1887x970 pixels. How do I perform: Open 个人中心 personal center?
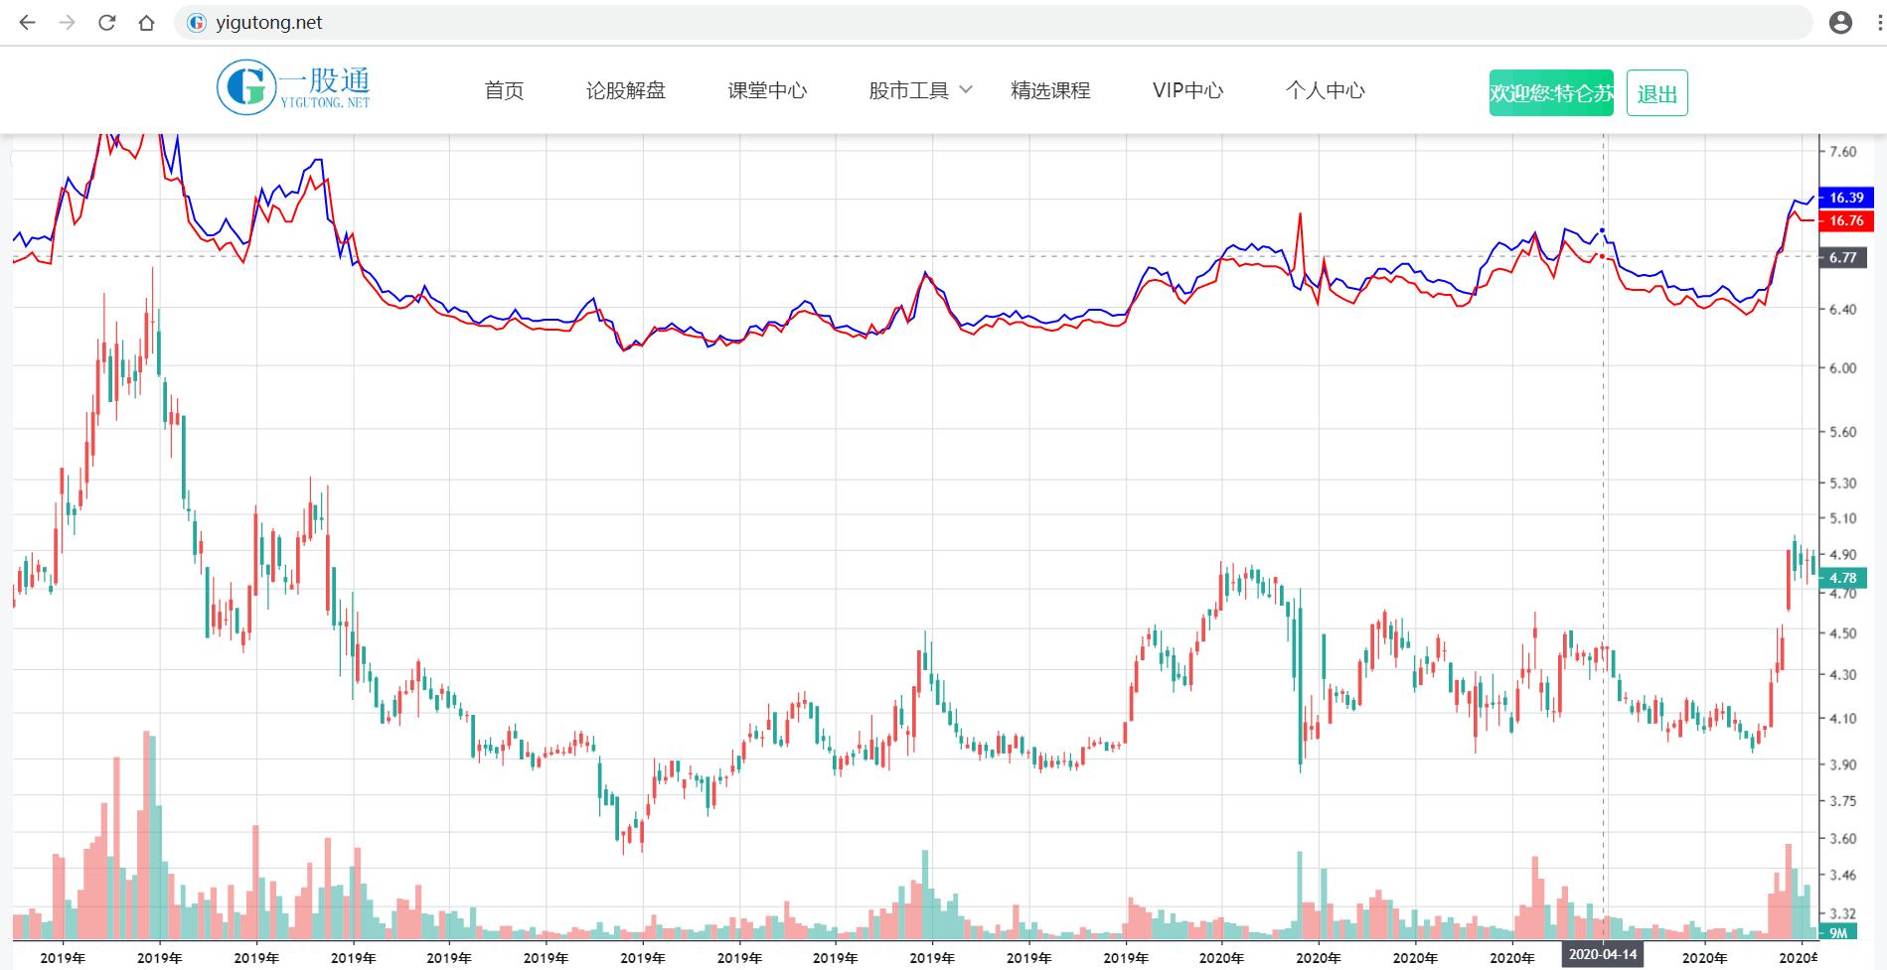(1326, 90)
